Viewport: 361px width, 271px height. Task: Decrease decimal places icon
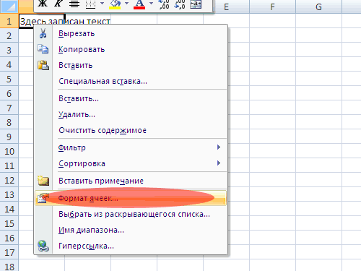coord(180,4)
